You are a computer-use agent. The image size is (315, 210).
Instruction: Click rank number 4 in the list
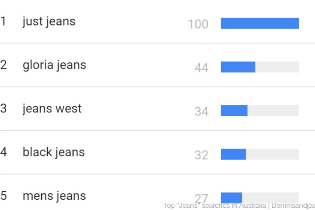pos(3,152)
